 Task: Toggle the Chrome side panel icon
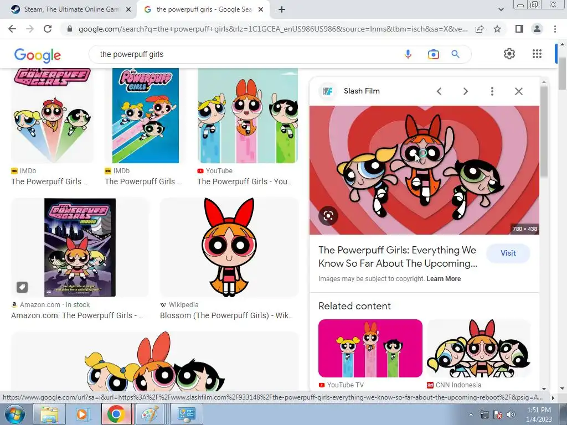519,29
